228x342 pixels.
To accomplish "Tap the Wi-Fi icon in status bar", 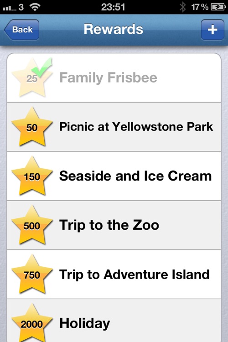I will coord(35,7).
